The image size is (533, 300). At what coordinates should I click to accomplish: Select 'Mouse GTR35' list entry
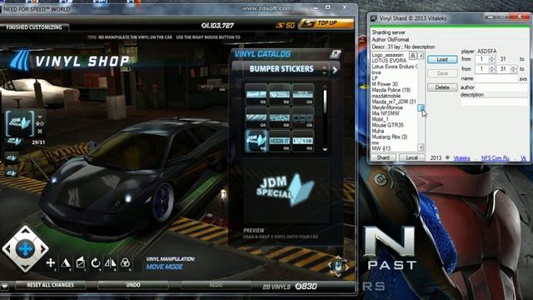pos(387,125)
